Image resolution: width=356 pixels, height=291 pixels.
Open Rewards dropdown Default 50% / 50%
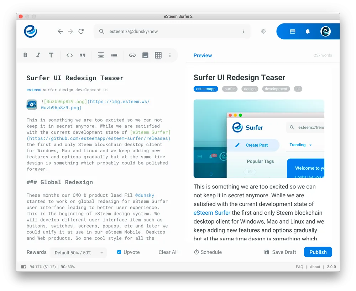click(x=78, y=253)
